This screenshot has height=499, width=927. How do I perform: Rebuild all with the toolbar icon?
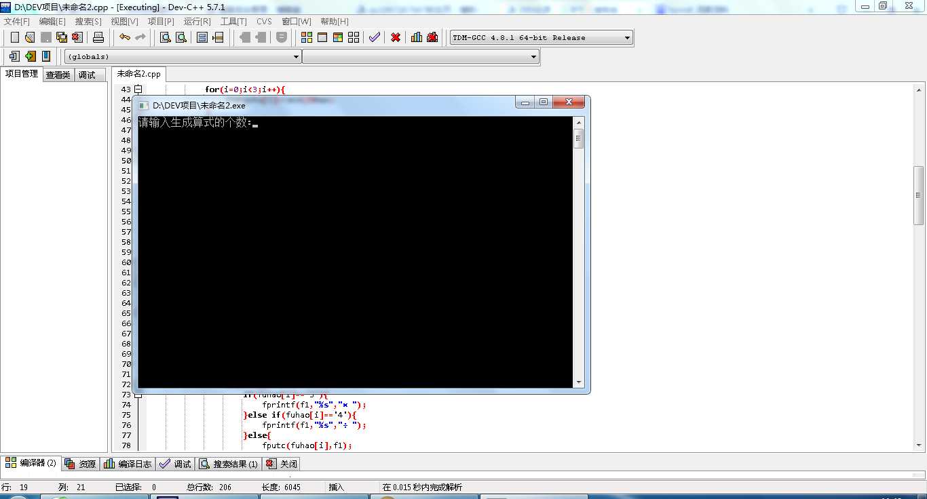[x=354, y=37]
